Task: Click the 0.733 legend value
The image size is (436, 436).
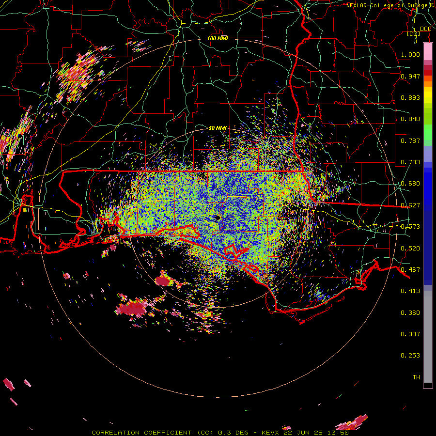Action: pos(410,162)
